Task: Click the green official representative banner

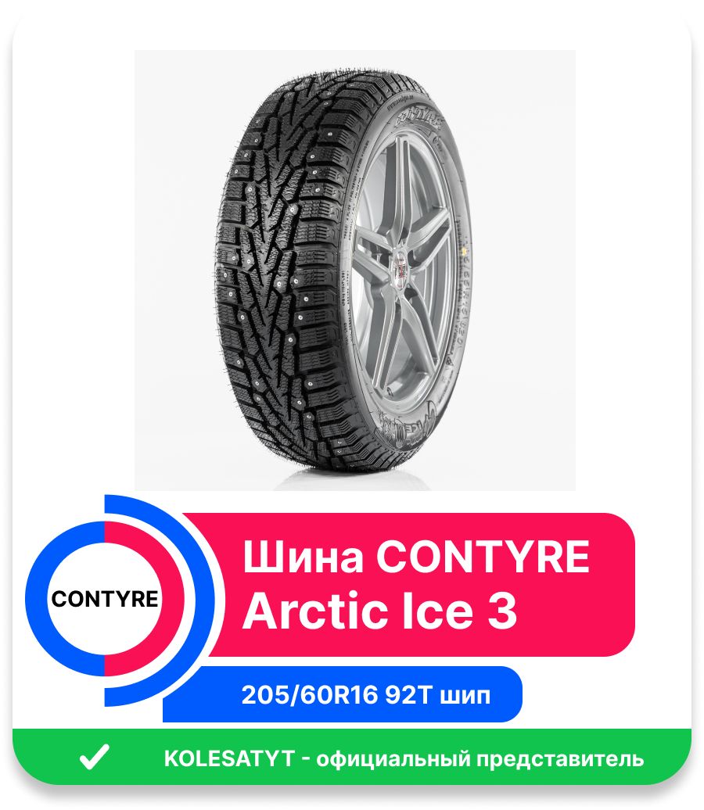Action: coord(351,756)
